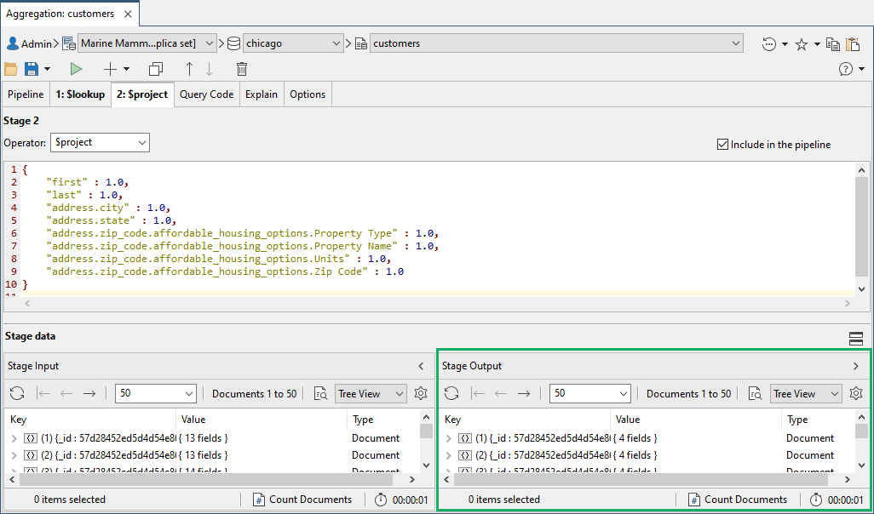Run the aggregation with the green play icon

[77, 69]
